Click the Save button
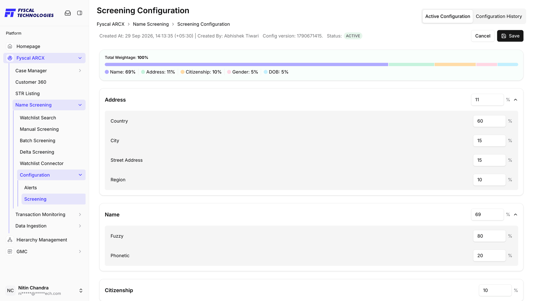Screen dimensions: 534x301 pos(510,36)
